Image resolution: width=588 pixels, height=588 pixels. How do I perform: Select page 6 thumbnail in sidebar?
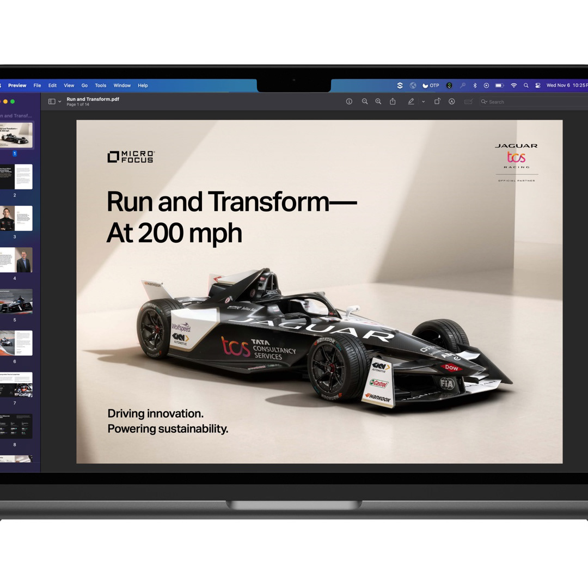(x=16, y=343)
